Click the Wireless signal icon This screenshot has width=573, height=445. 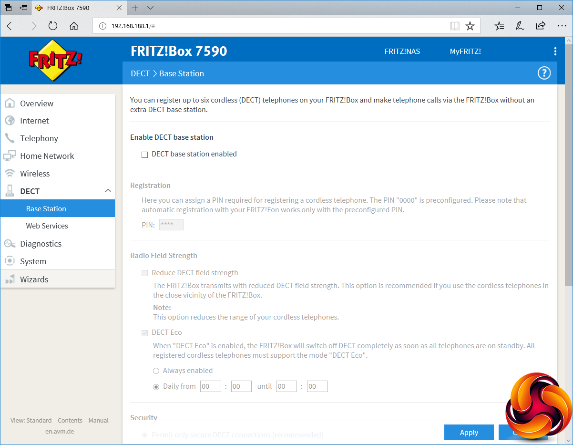click(x=10, y=174)
